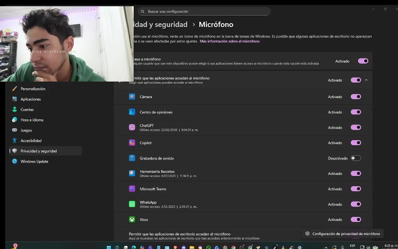This screenshot has width=398, height=249.
Task: Click the ESP language indicator
Action: pyautogui.click(x=352, y=246)
